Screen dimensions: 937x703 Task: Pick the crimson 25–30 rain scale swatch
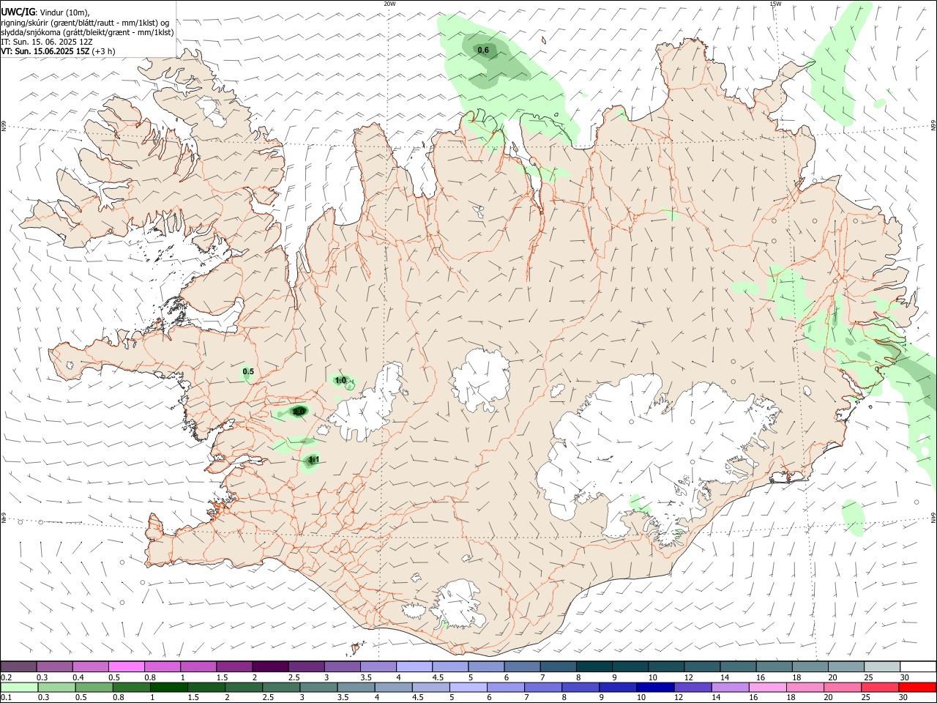coord(879,687)
